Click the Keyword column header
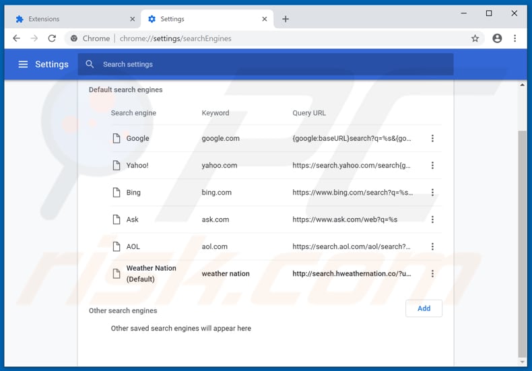The width and height of the screenshot is (532, 371). pos(215,112)
